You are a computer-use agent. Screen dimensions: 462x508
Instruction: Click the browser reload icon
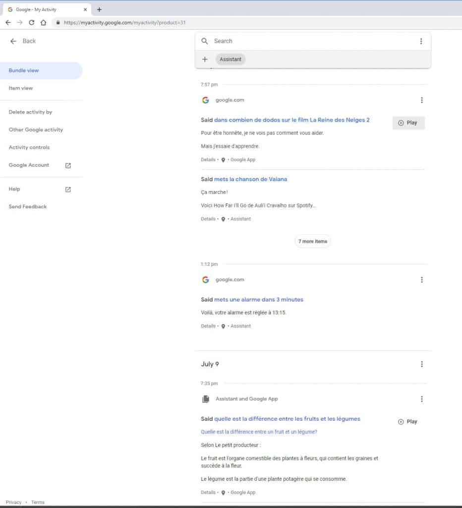(32, 22)
